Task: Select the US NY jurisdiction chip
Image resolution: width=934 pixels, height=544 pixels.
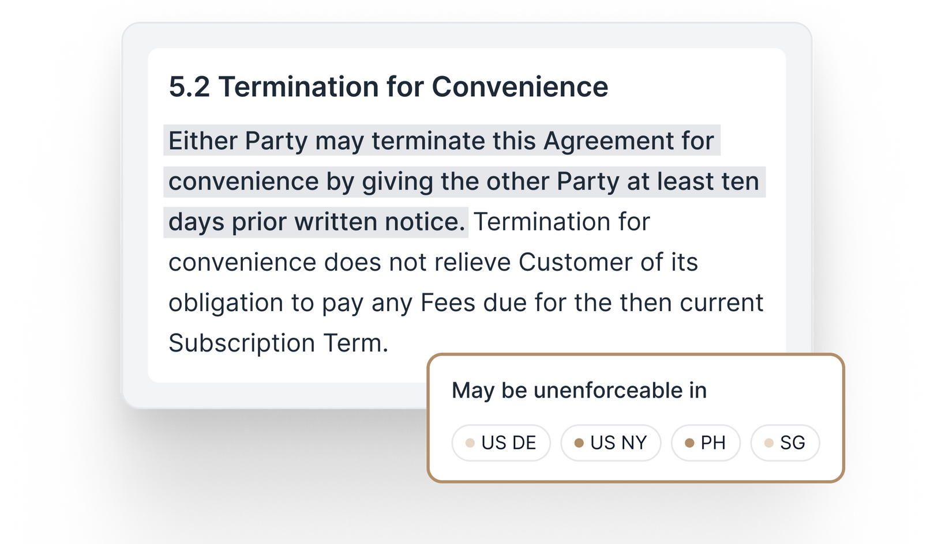Action: pyautogui.click(x=610, y=443)
